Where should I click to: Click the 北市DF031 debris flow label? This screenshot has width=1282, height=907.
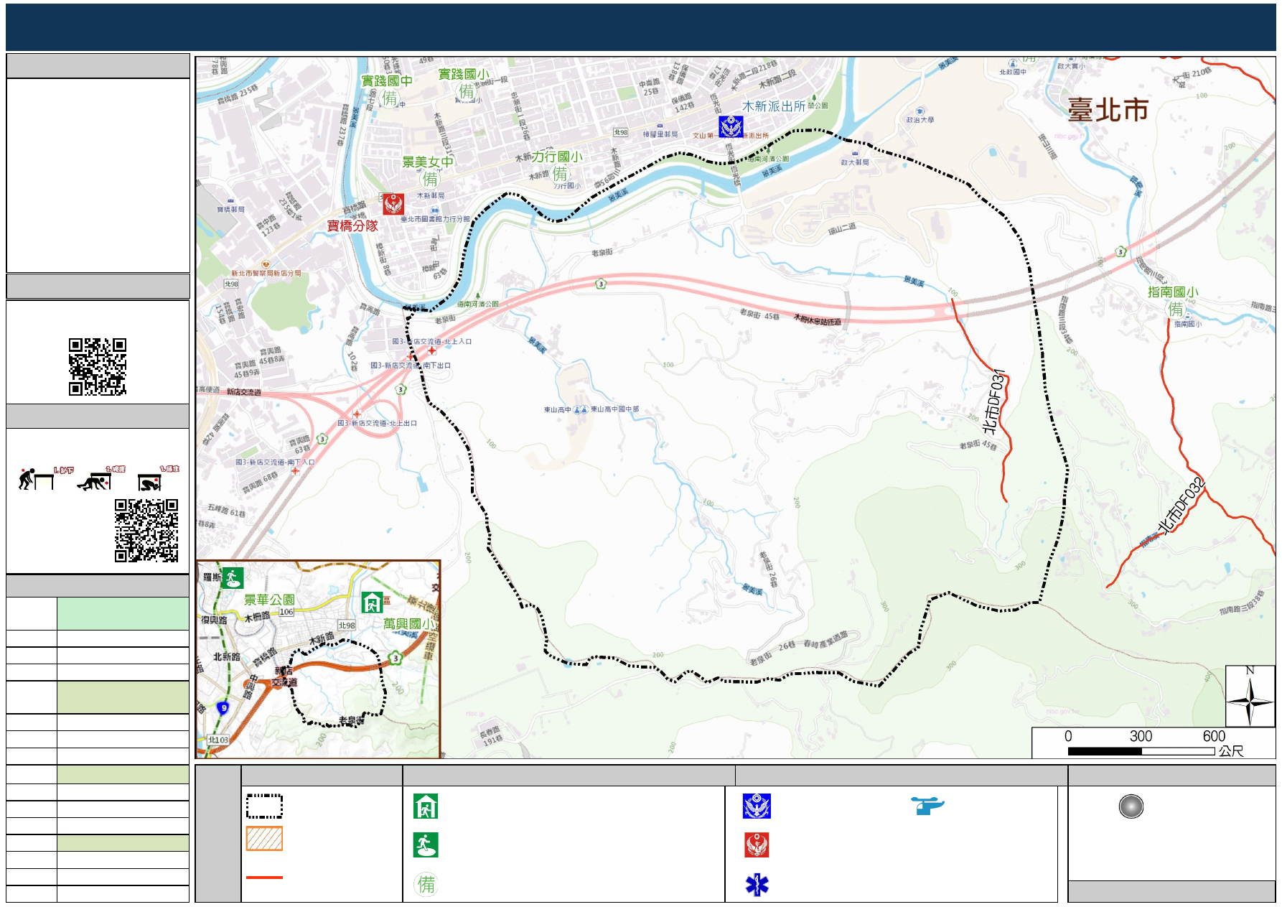click(994, 401)
